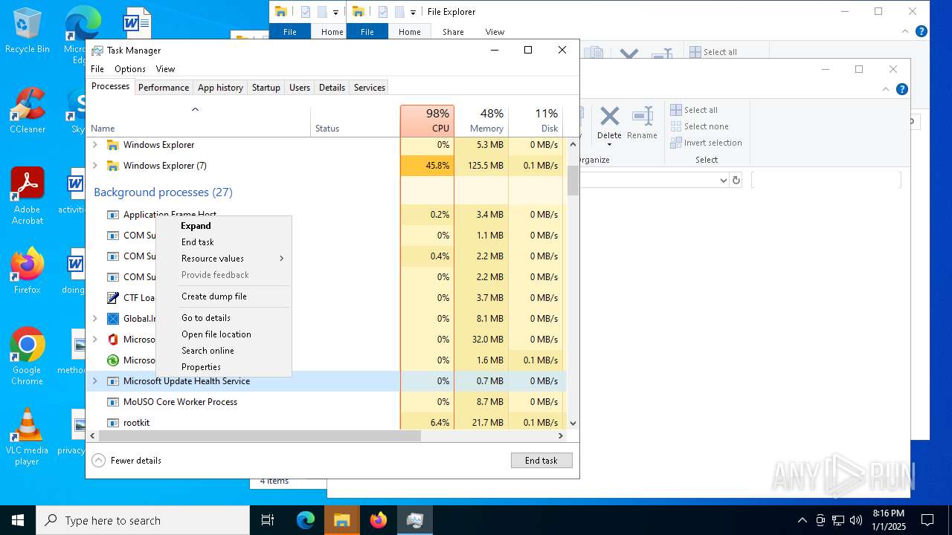The image size is (952, 535).
Task: Click Select all in front File Explorer
Action: [x=694, y=110]
